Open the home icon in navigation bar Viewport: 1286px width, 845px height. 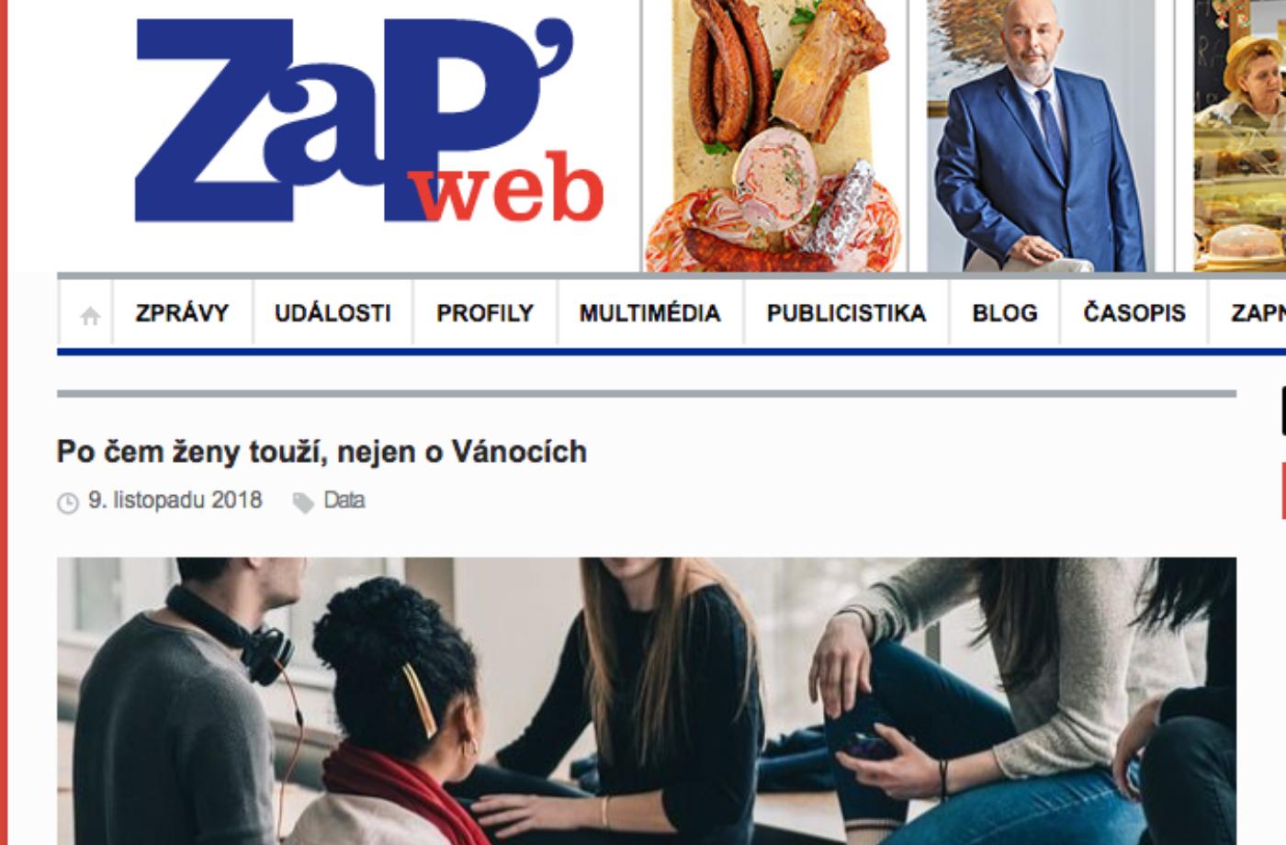[89, 315]
